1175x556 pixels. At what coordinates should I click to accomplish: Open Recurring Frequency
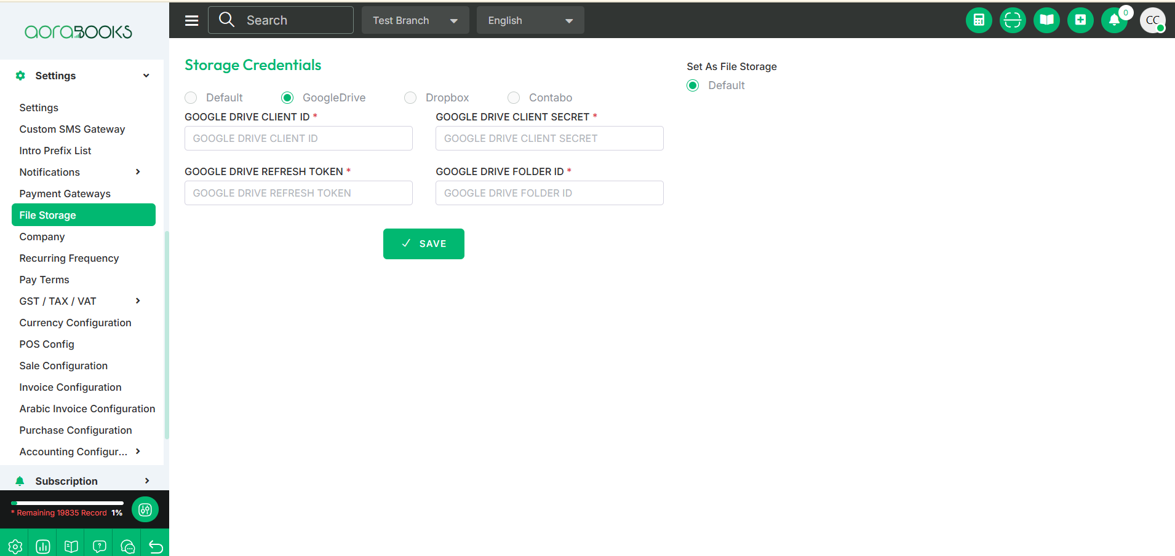[69, 258]
